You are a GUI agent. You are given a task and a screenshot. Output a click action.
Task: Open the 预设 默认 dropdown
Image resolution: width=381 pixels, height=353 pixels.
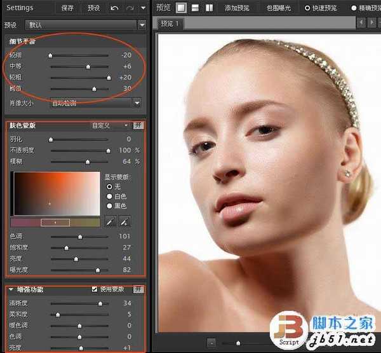pyautogui.click(x=142, y=25)
